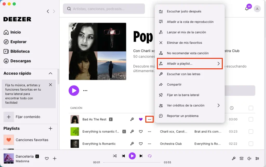The image size is (266, 167).
Task: Navigate forward with the right arrow
Action: pos(54,11)
